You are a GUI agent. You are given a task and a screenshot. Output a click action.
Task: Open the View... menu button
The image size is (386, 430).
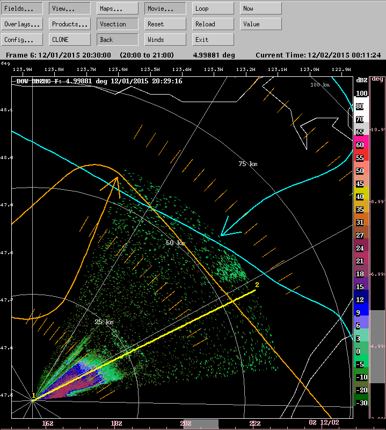[70, 9]
